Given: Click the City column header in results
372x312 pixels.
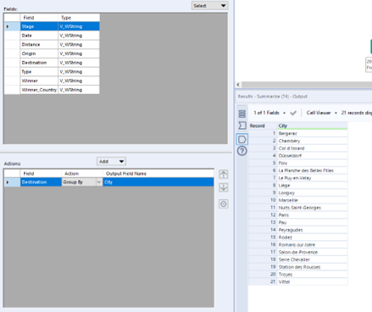Looking at the screenshot, I should point(312,125).
